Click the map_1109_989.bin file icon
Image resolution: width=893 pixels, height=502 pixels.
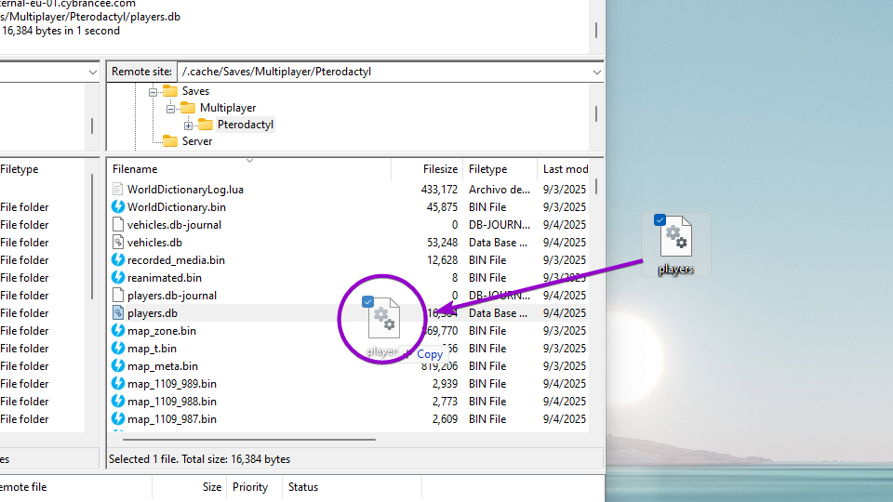click(x=117, y=384)
